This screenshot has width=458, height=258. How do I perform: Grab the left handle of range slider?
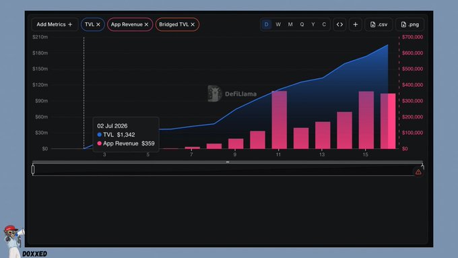pyautogui.click(x=33, y=170)
